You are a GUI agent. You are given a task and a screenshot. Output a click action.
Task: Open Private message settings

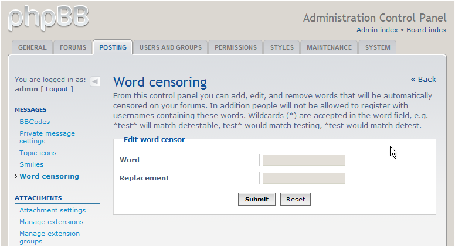(x=47, y=137)
